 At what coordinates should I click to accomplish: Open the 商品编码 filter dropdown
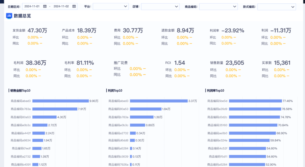pos(218,6)
